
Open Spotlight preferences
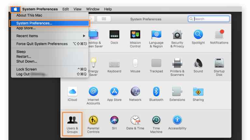pyautogui.click(x=198, y=37)
